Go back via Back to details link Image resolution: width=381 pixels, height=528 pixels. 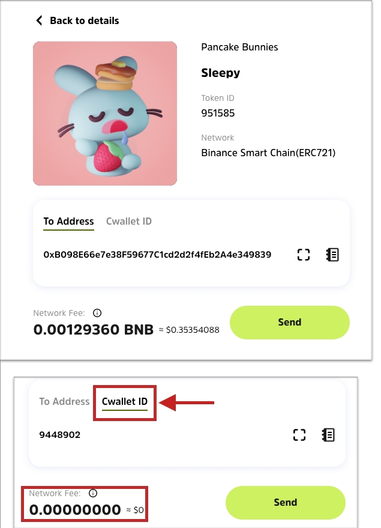coord(84,20)
